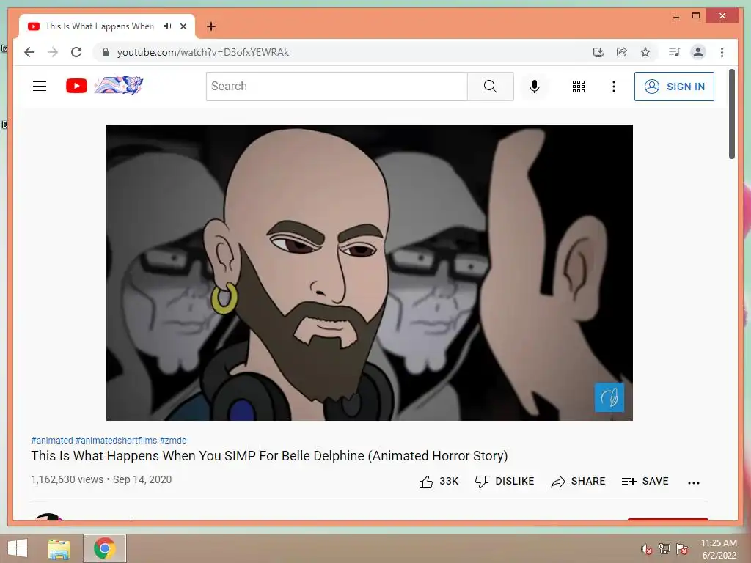Open the Chrome three-dot menu
The image size is (751, 563).
pyautogui.click(x=722, y=52)
